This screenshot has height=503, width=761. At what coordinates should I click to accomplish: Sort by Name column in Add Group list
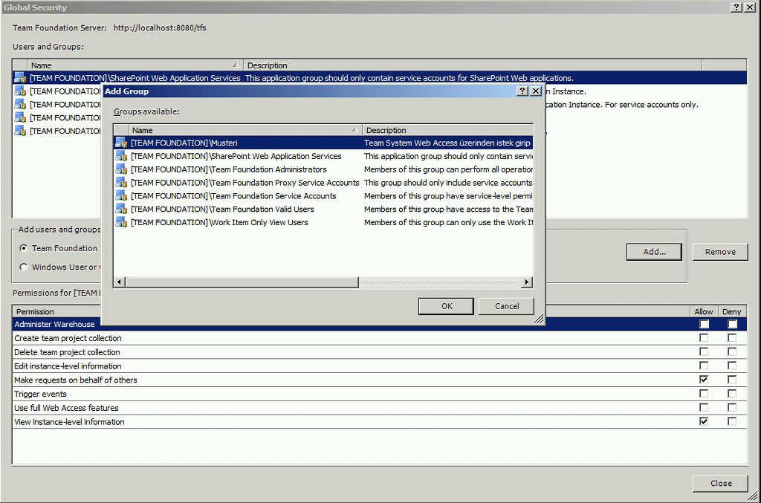click(x=245, y=130)
